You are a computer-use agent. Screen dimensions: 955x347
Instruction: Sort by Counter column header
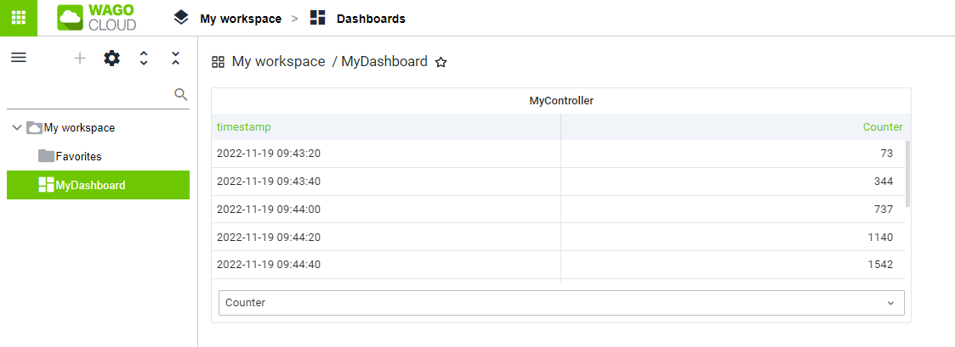pyautogui.click(x=883, y=127)
